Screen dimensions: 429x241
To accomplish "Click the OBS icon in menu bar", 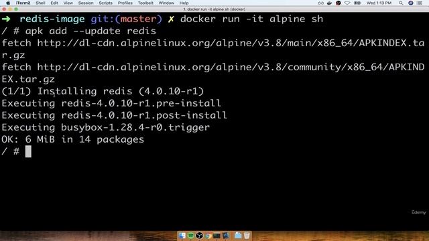I will coord(338,3).
